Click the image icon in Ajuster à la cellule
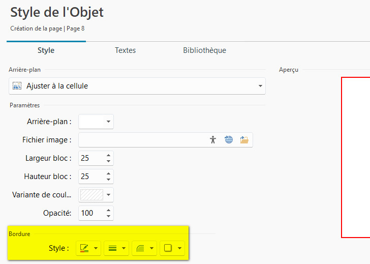The image size is (370, 264). [x=17, y=86]
